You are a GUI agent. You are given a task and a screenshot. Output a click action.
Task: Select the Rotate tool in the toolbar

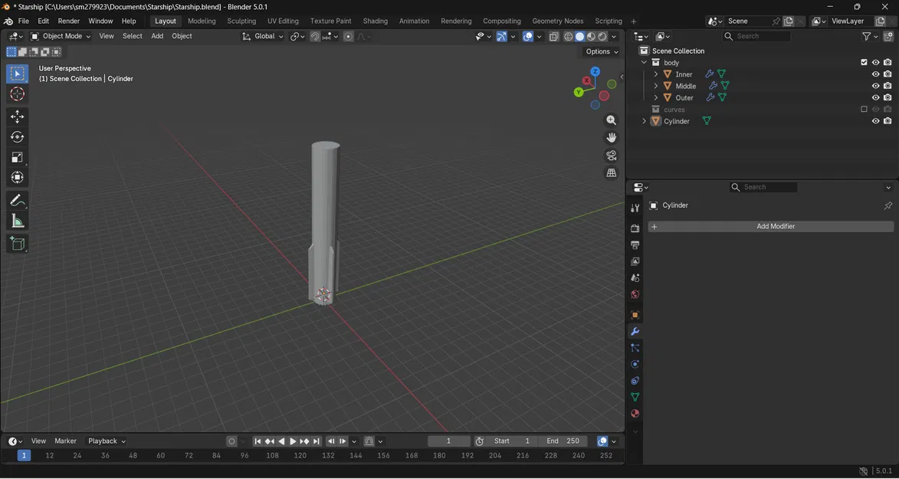click(x=17, y=136)
